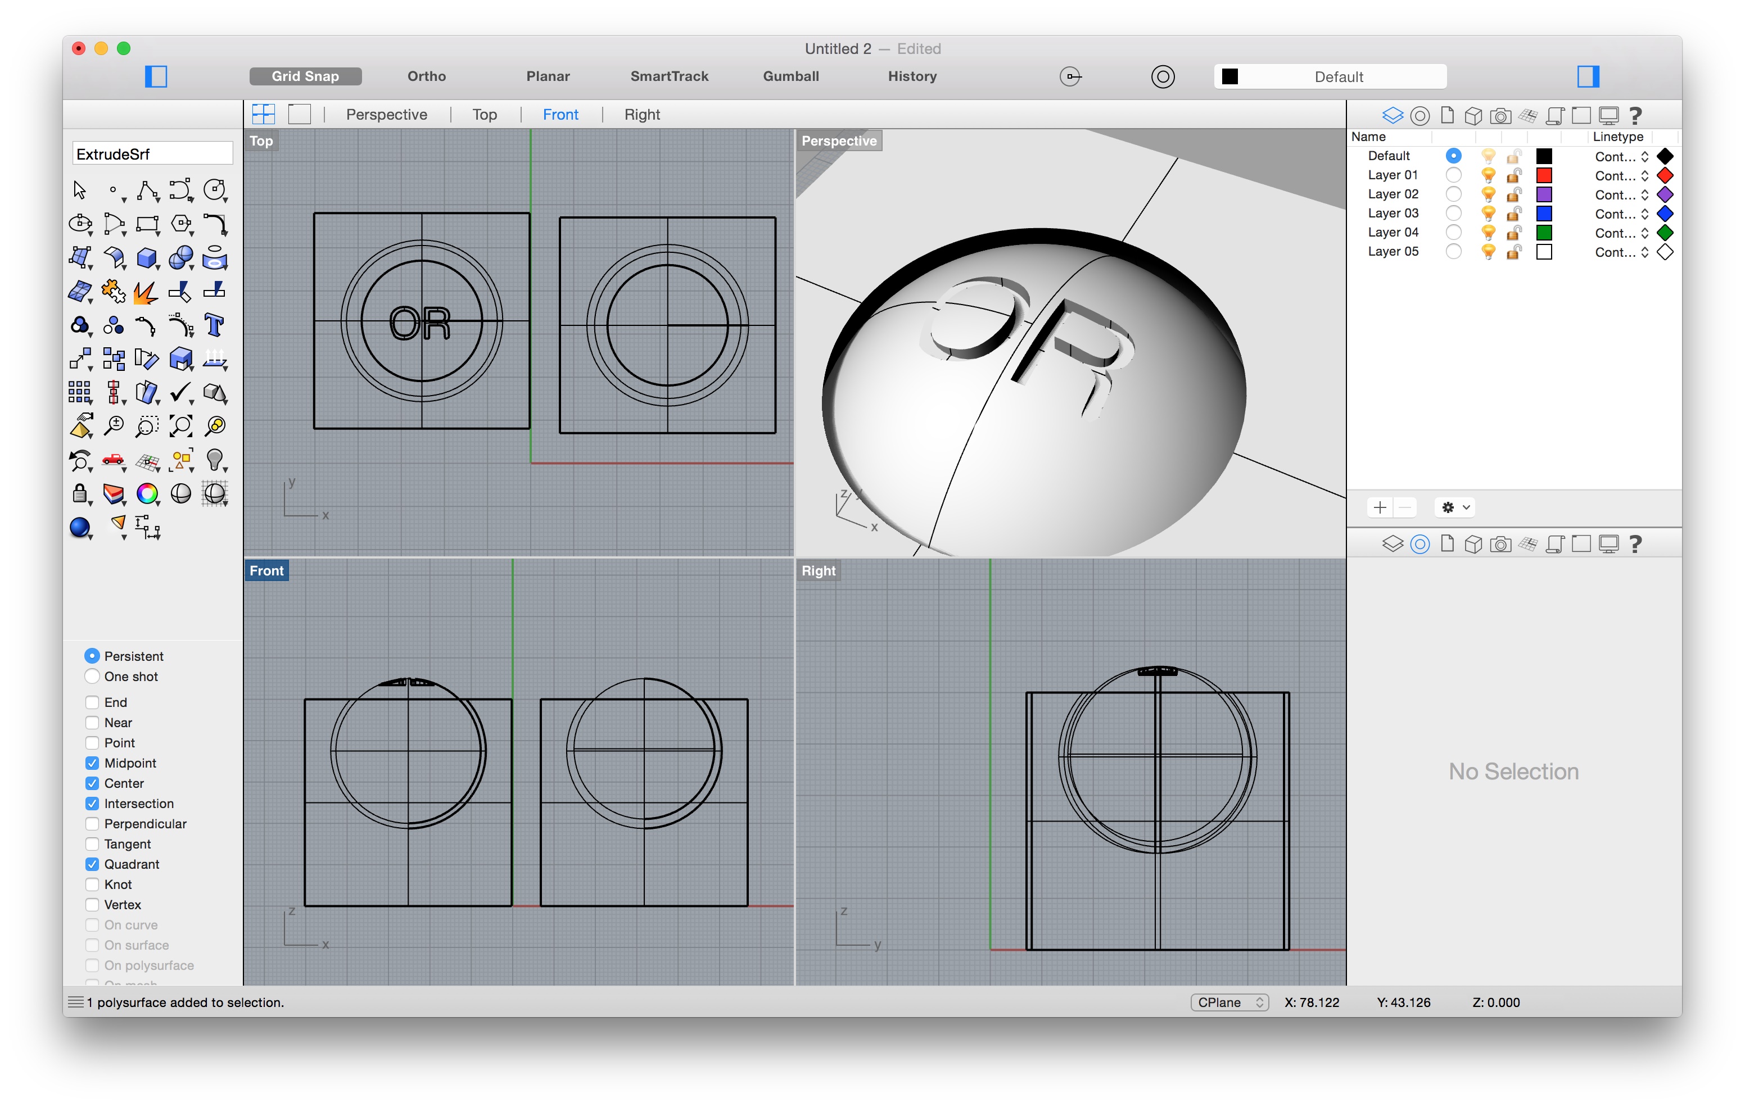This screenshot has height=1107, width=1745.
Task: Open the Boolean union spheres tool
Action: point(180,257)
